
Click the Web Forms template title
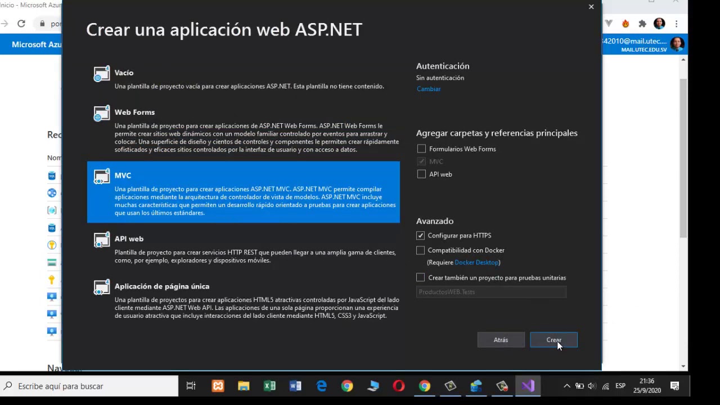click(134, 112)
